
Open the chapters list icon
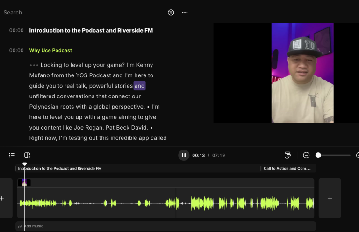(12, 155)
